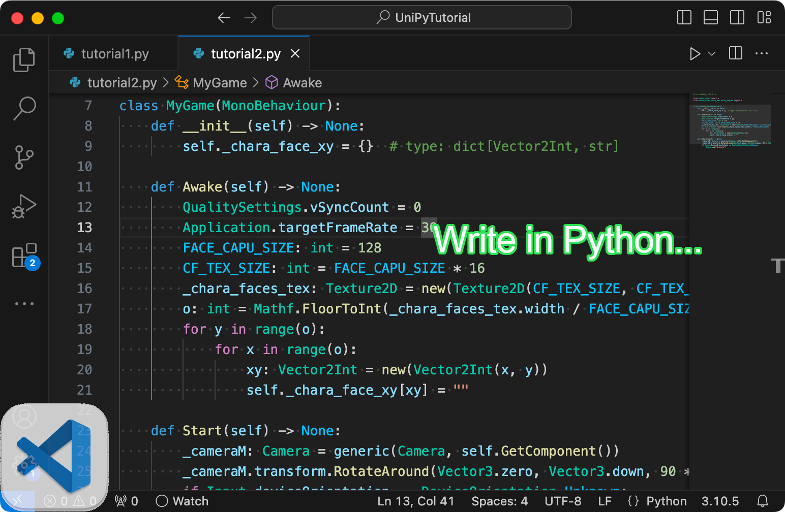Open the Explorer view in the activity bar
Image resolution: width=785 pixels, height=512 pixels.
(x=24, y=59)
